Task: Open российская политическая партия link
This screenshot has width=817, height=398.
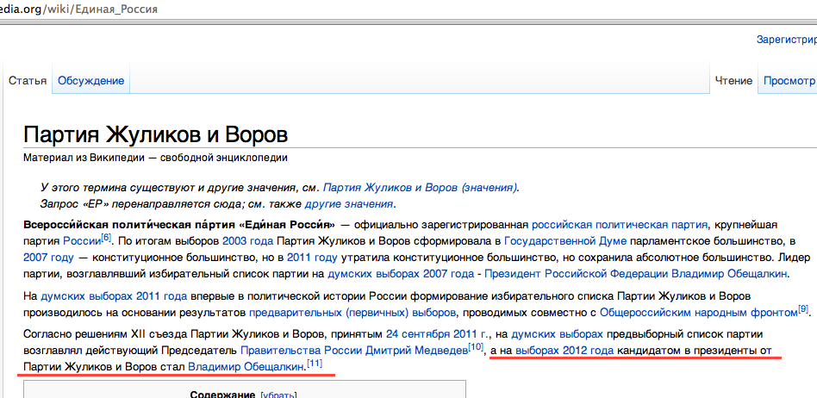Action: (x=620, y=225)
